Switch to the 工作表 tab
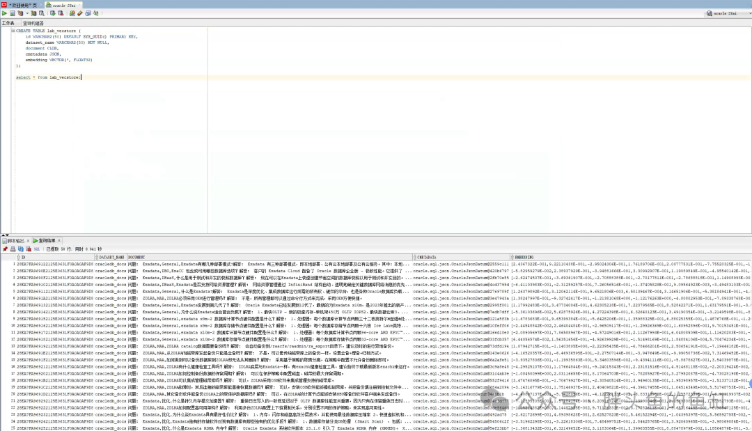752x431 pixels. (8, 23)
